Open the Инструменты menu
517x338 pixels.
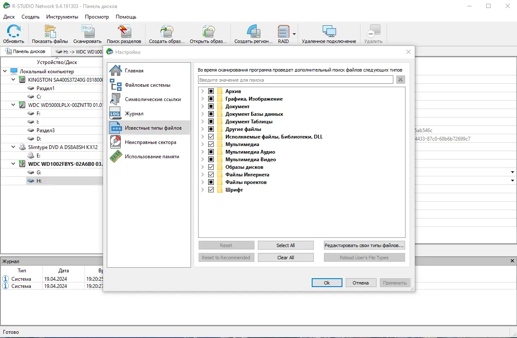point(62,17)
